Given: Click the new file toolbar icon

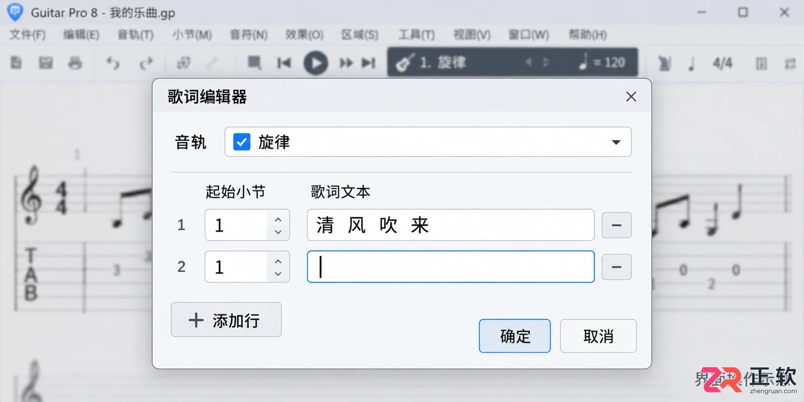Looking at the screenshot, I should tap(16, 63).
